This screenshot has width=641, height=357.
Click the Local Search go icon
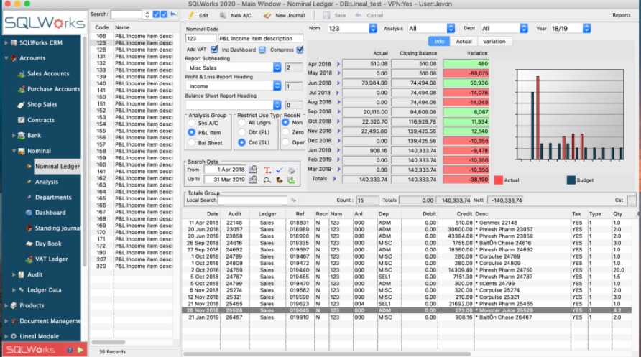(x=293, y=200)
